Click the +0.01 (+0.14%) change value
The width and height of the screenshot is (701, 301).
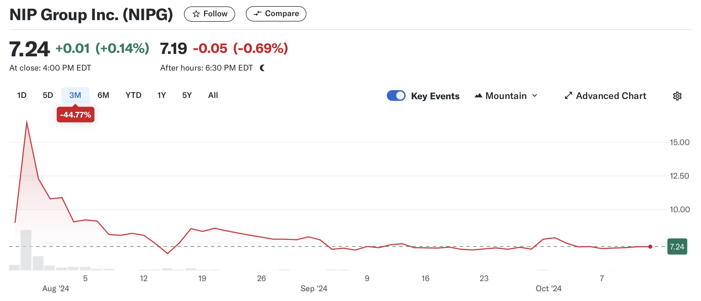click(102, 48)
